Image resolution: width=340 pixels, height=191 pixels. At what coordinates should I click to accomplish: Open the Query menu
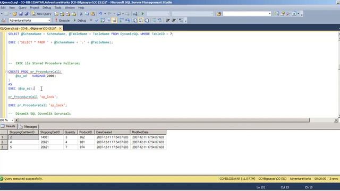click(x=22, y=7)
